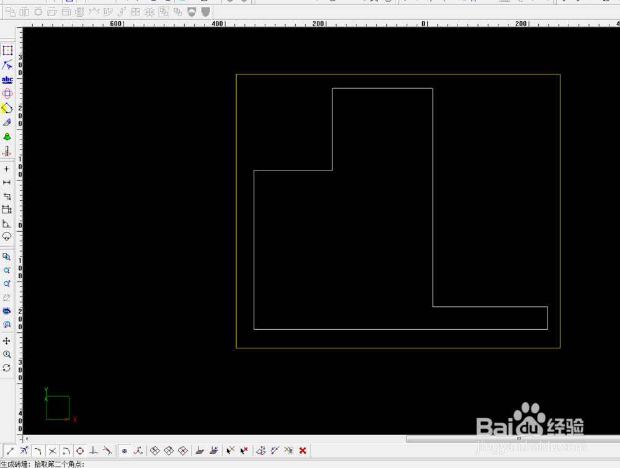Toggle the perpendicular snap icon
This screenshot has width=620, height=468.
[x=94, y=451]
